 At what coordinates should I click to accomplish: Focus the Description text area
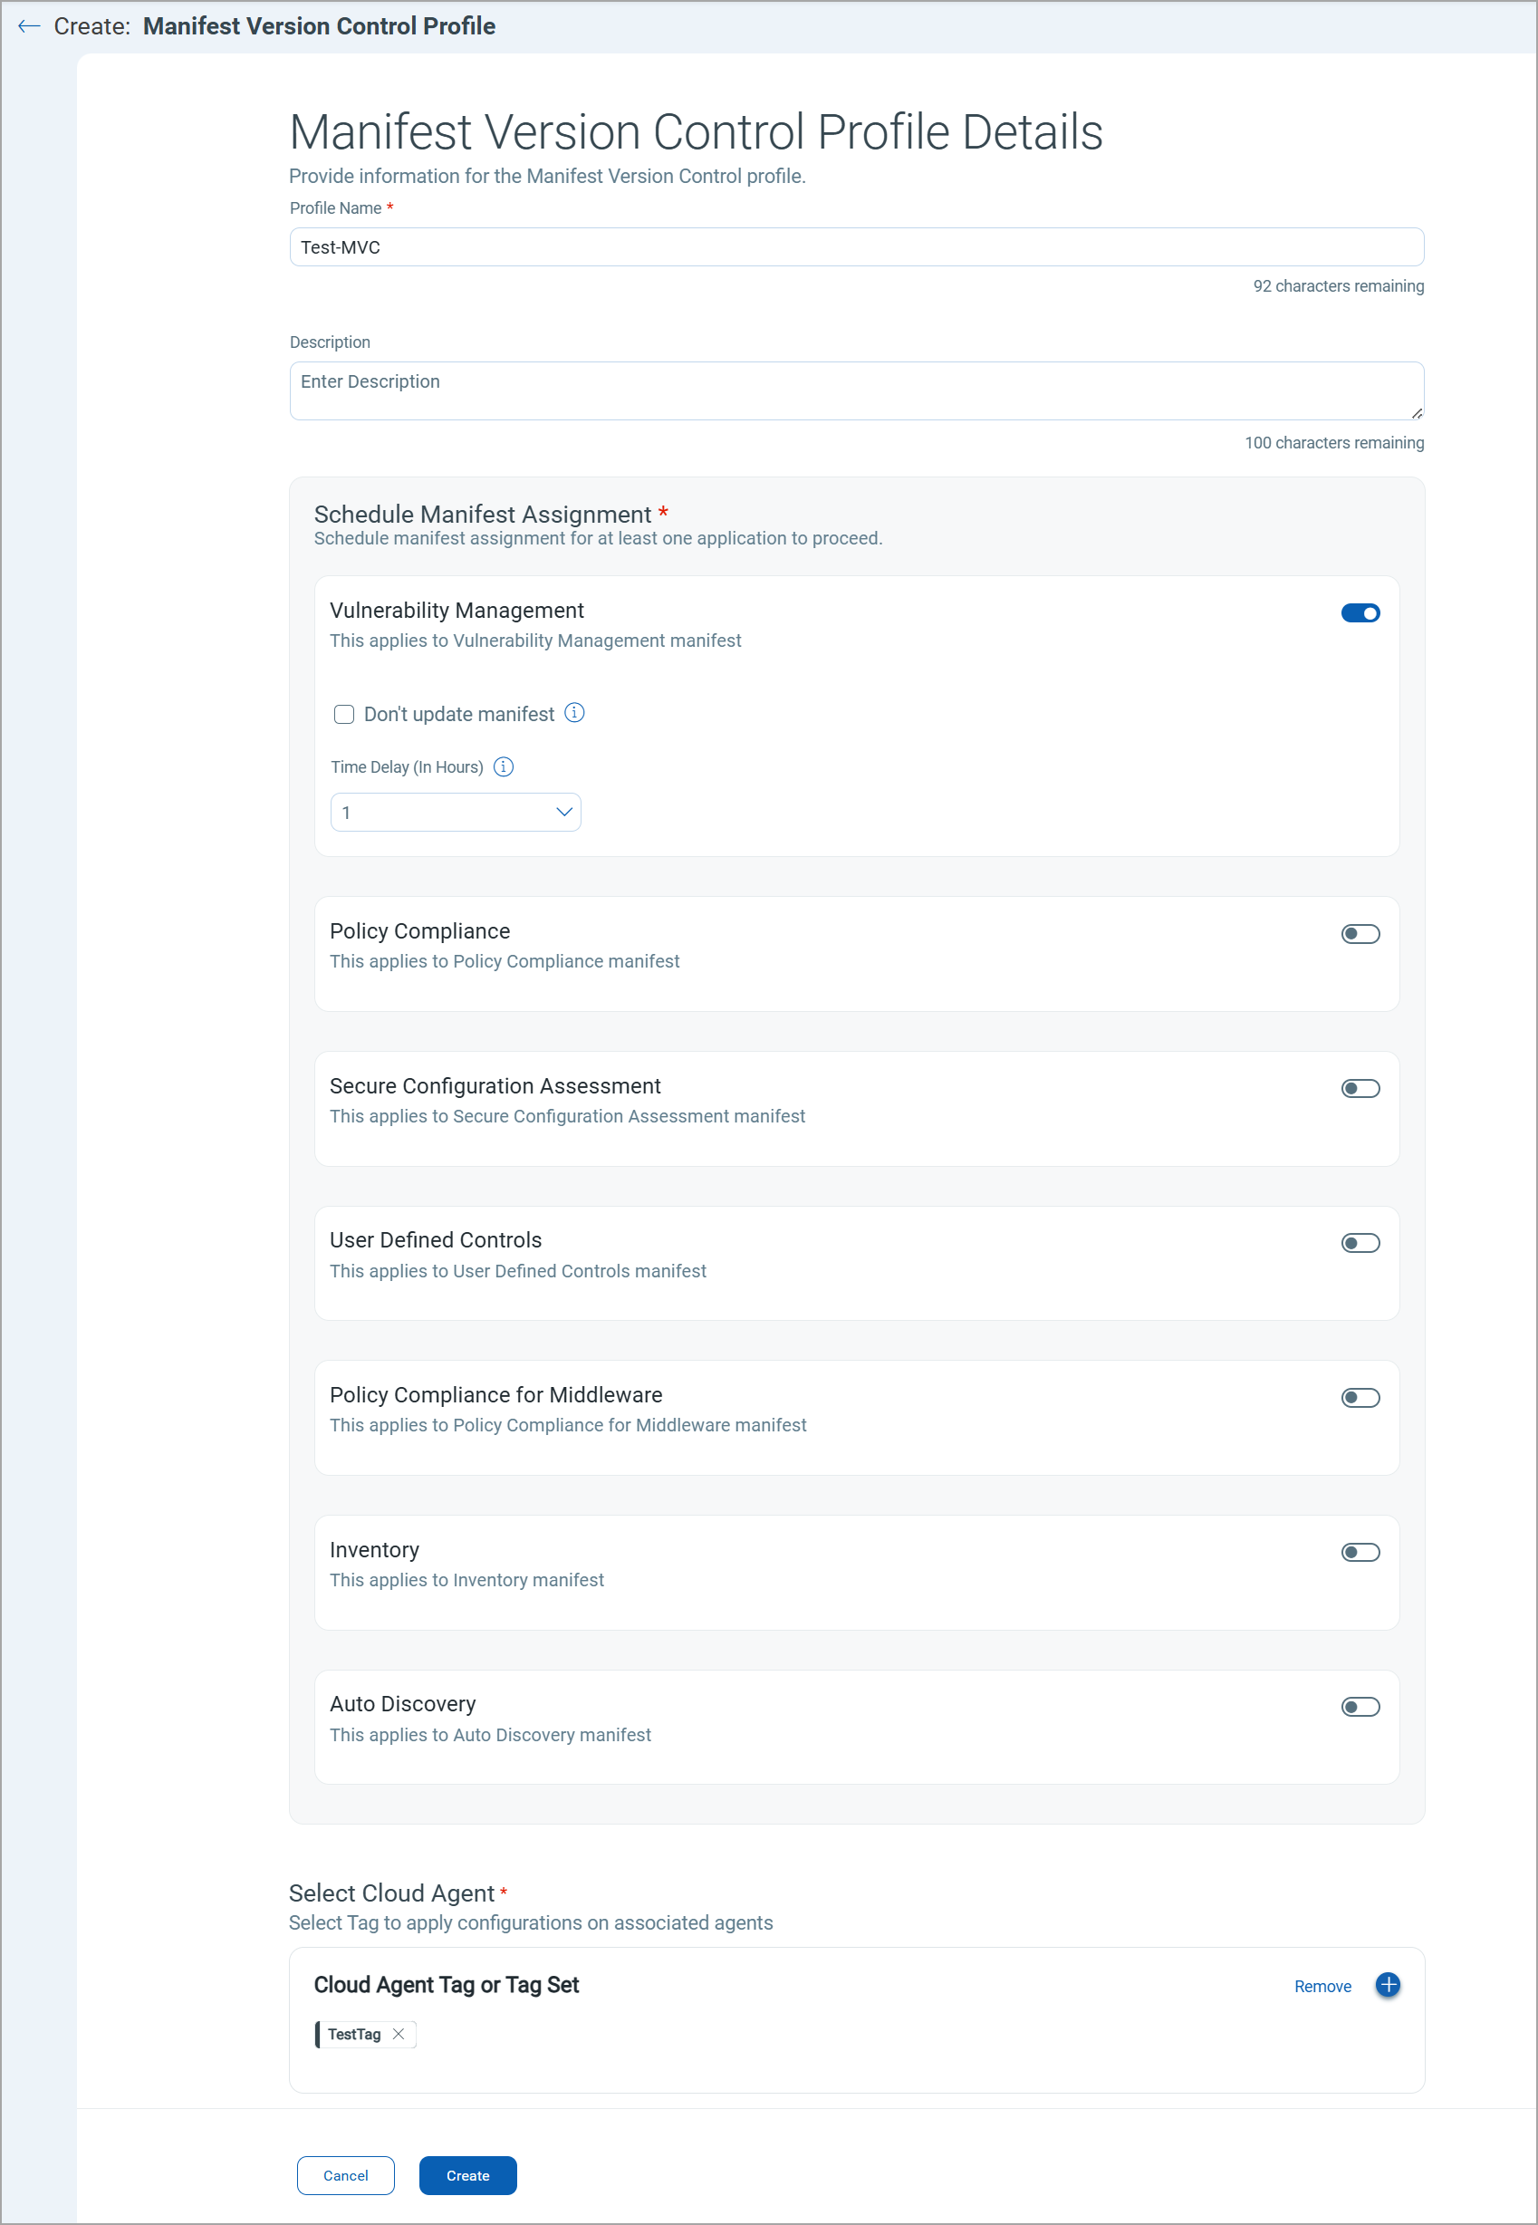click(856, 390)
